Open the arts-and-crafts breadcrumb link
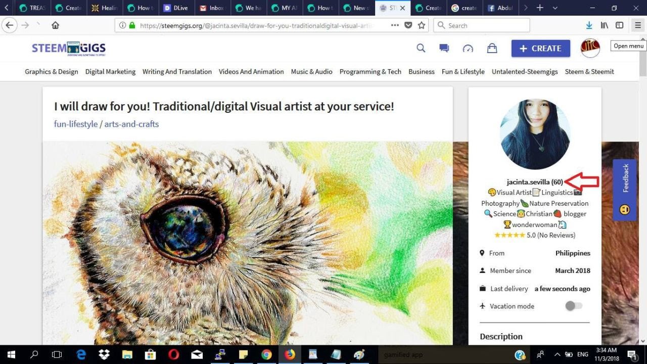This screenshot has width=647, height=364. point(131,124)
